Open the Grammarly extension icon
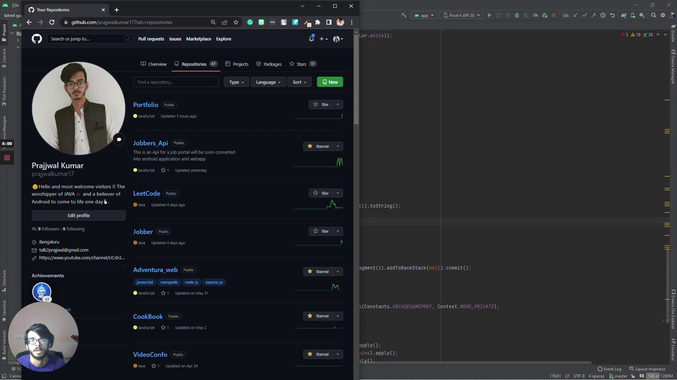 click(x=250, y=22)
